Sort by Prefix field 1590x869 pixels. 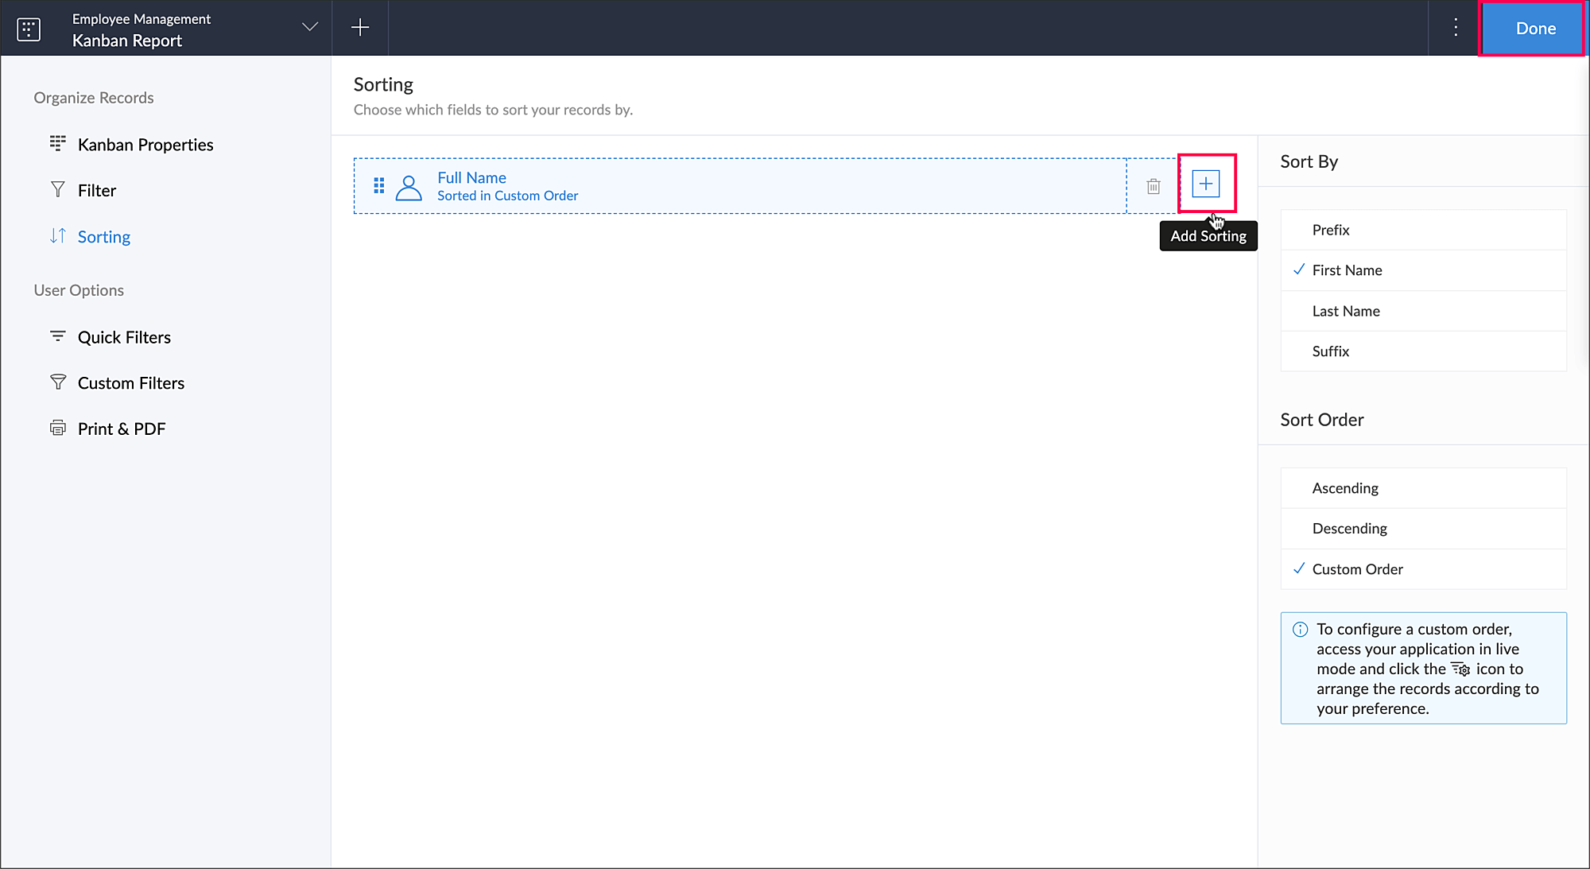point(1330,230)
